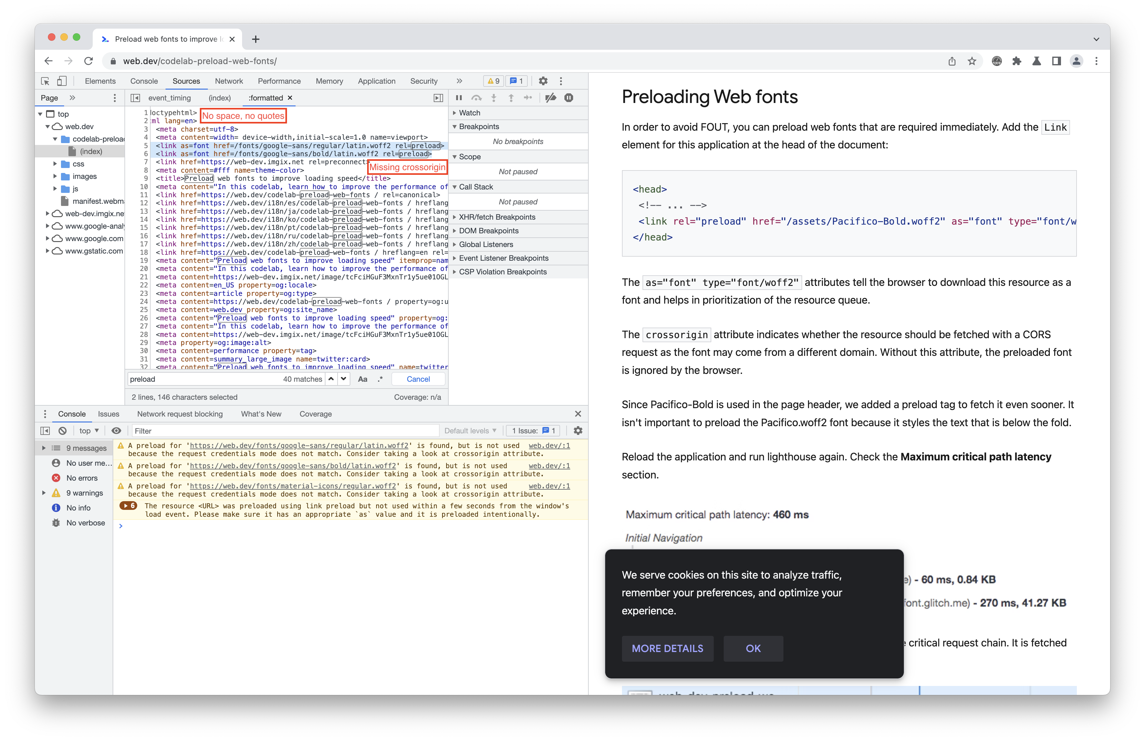Image resolution: width=1145 pixels, height=741 pixels.
Task: Switch to the Elements panel tab
Action: click(100, 81)
